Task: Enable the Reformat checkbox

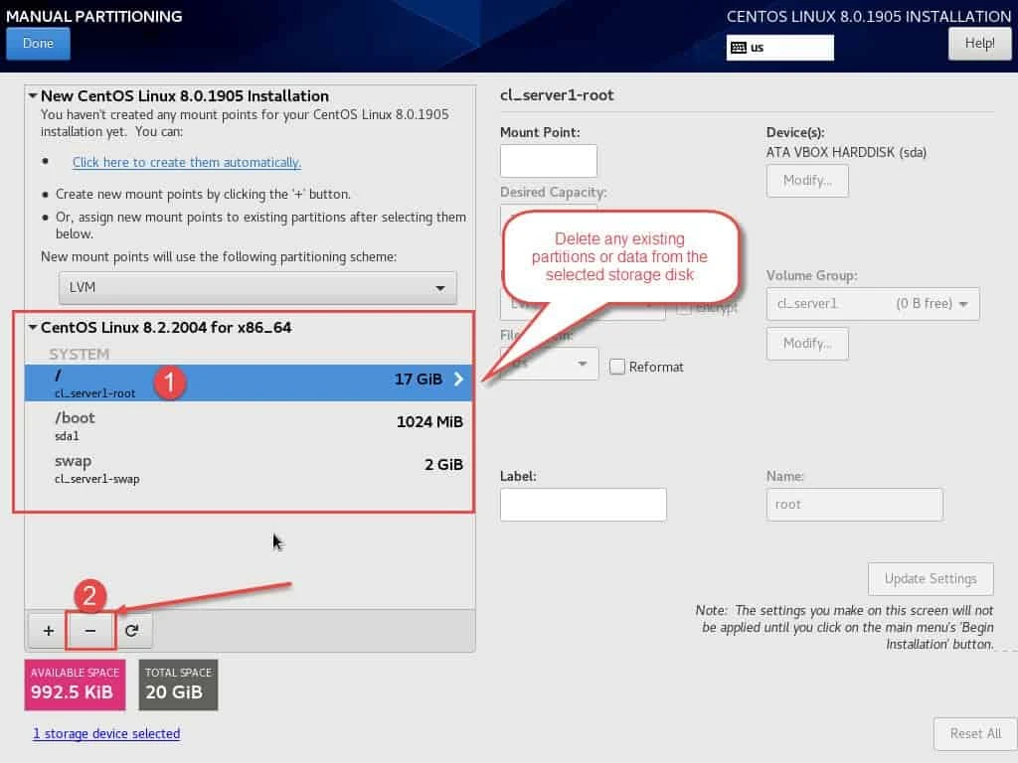Action: [617, 367]
